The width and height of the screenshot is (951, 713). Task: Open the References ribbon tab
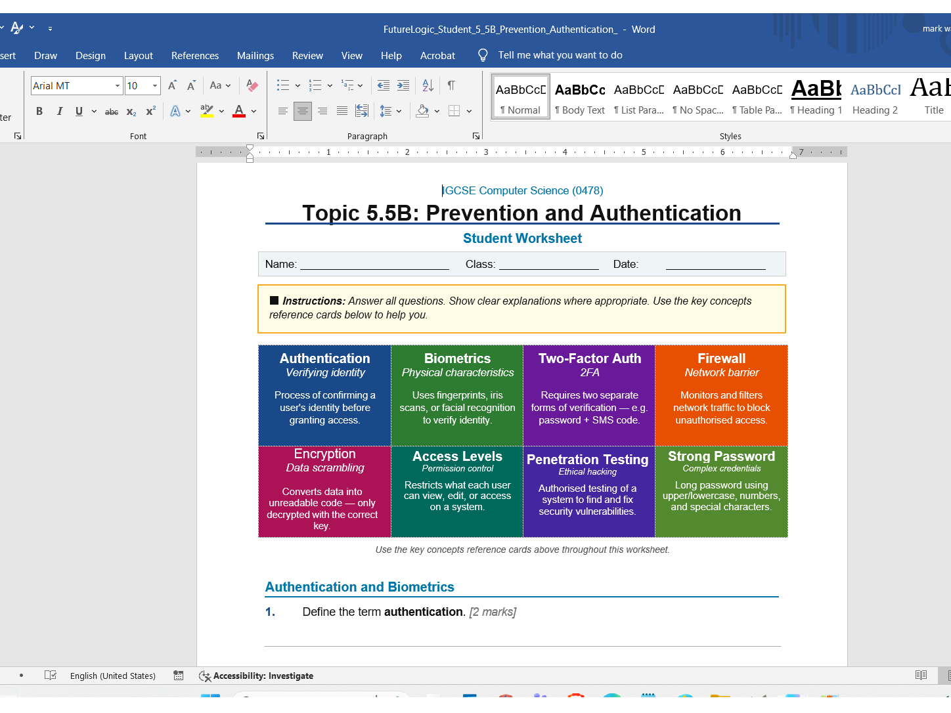pyautogui.click(x=195, y=56)
